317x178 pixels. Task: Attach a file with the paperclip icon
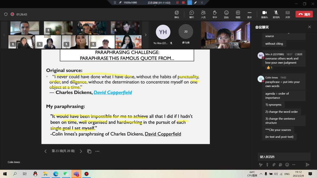pos(274,165)
